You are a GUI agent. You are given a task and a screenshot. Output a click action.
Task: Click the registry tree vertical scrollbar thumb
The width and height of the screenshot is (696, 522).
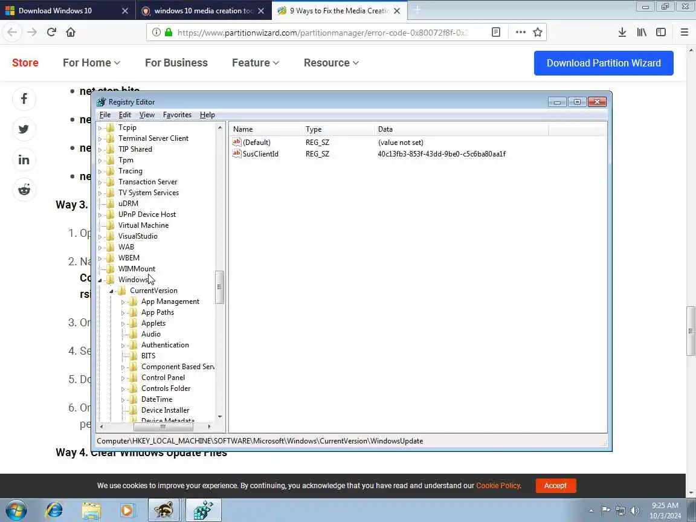pyautogui.click(x=219, y=287)
